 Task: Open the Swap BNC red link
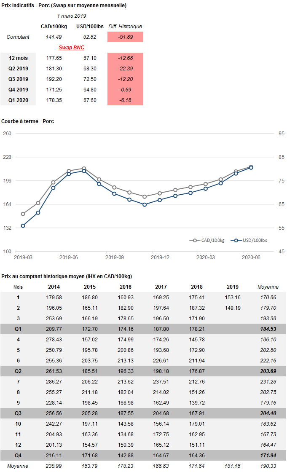pyautogui.click(x=71, y=48)
